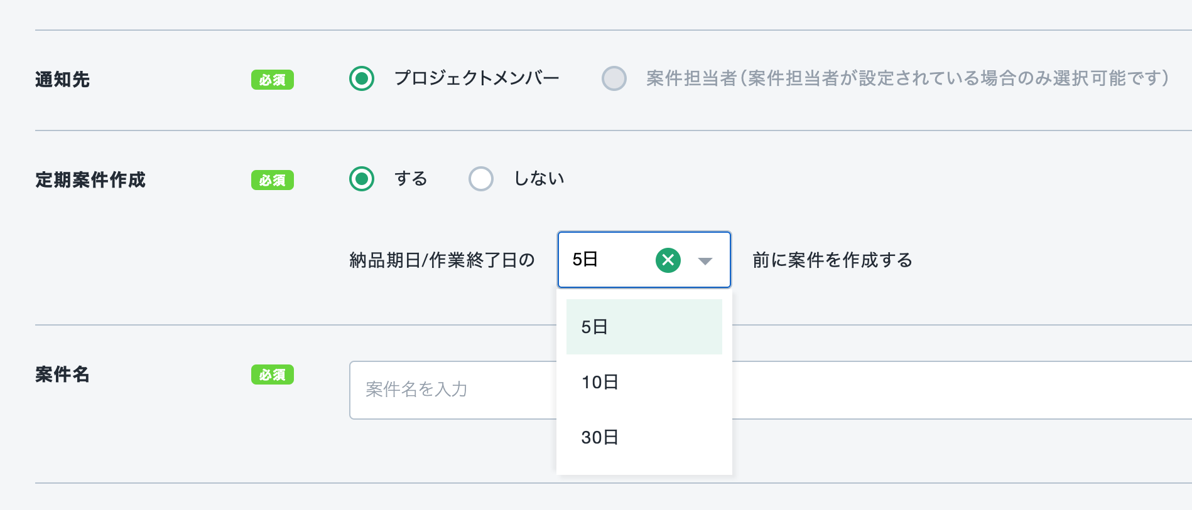Click the 定期案件作成 field label
This screenshot has width=1192, height=510.
[x=90, y=180]
